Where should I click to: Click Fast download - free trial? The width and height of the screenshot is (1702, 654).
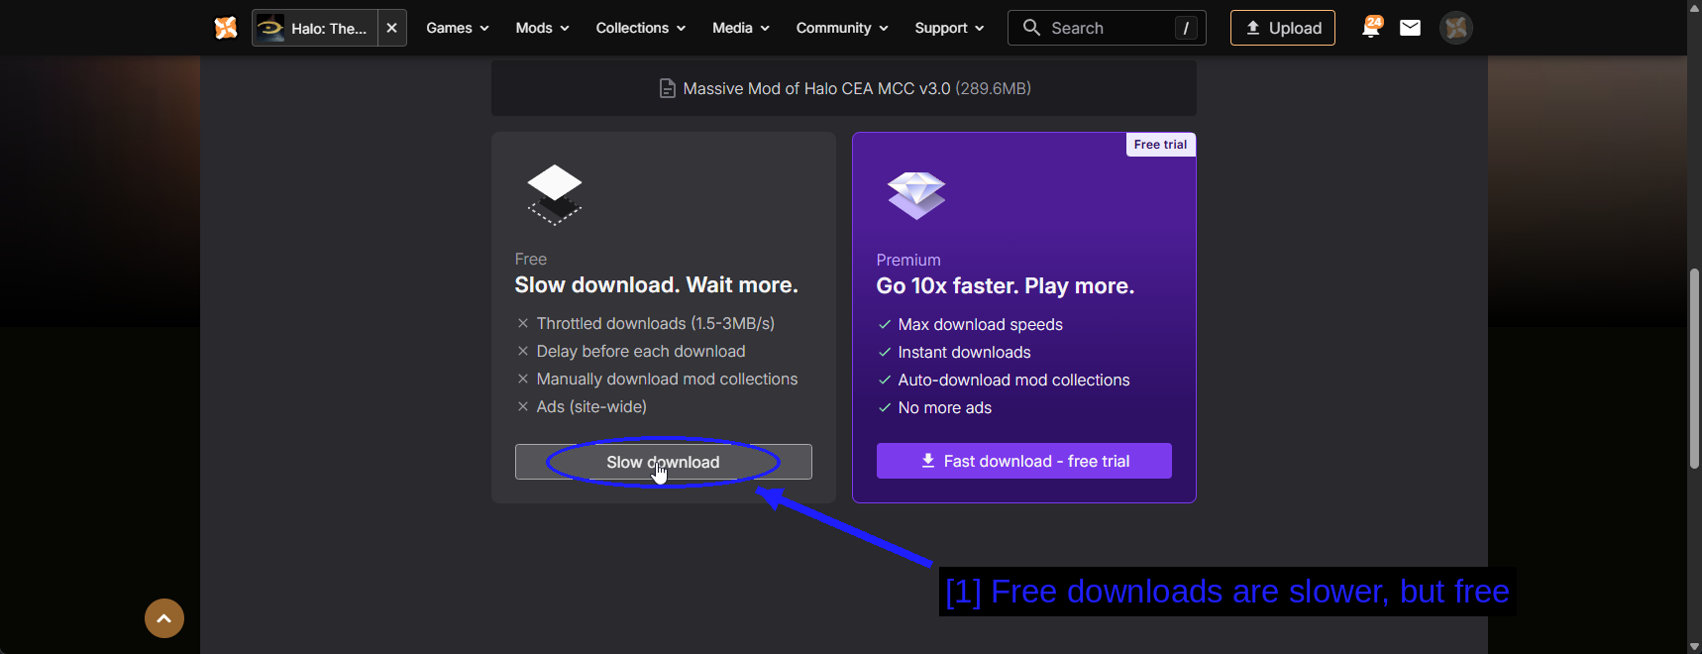click(x=1024, y=461)
